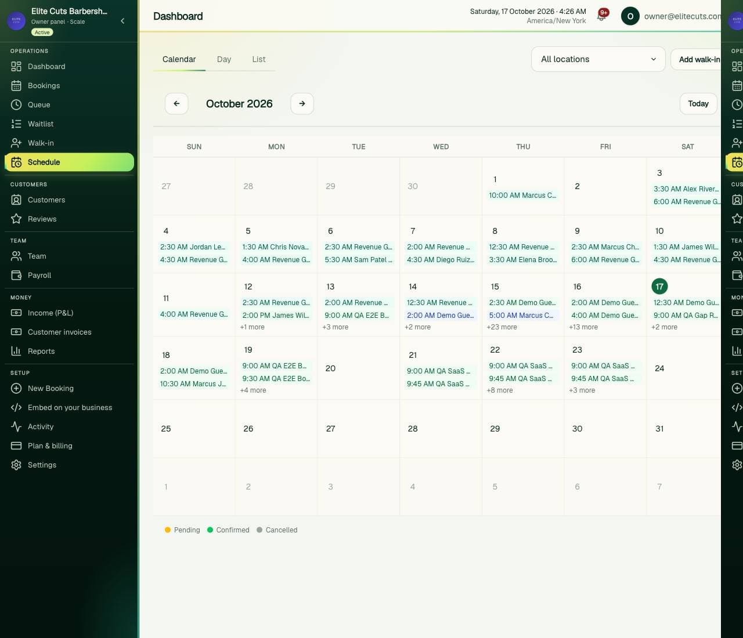Select the Waitlist list icon
743x638 pixels.
click(x=16, y=124)
